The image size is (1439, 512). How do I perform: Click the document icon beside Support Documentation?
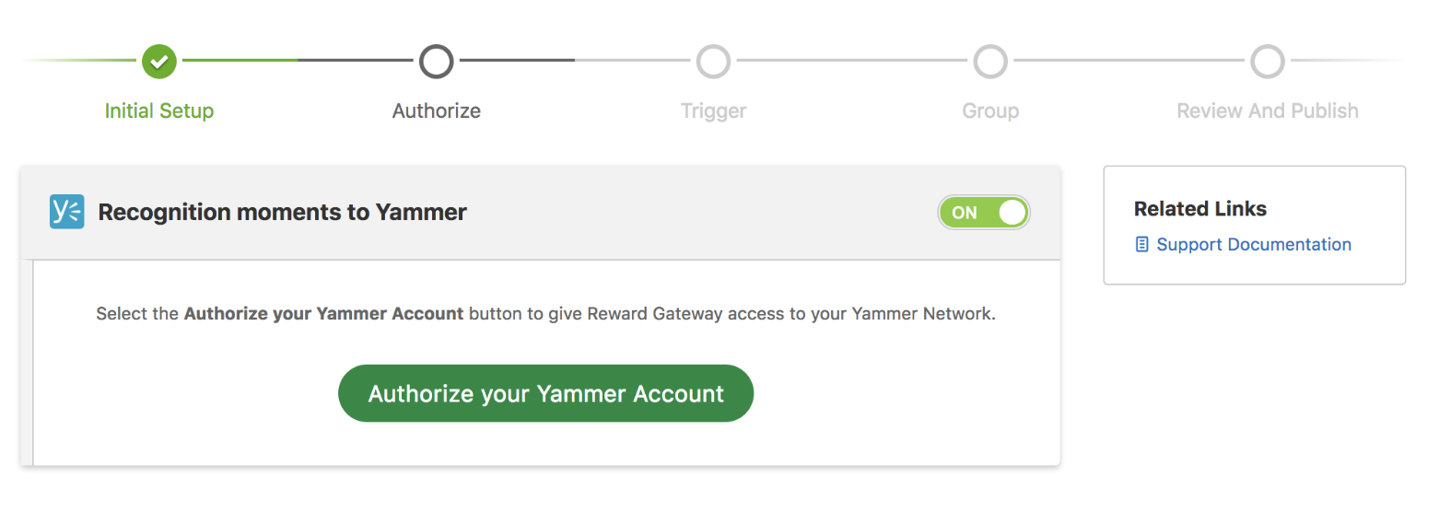click(1142, 245)
